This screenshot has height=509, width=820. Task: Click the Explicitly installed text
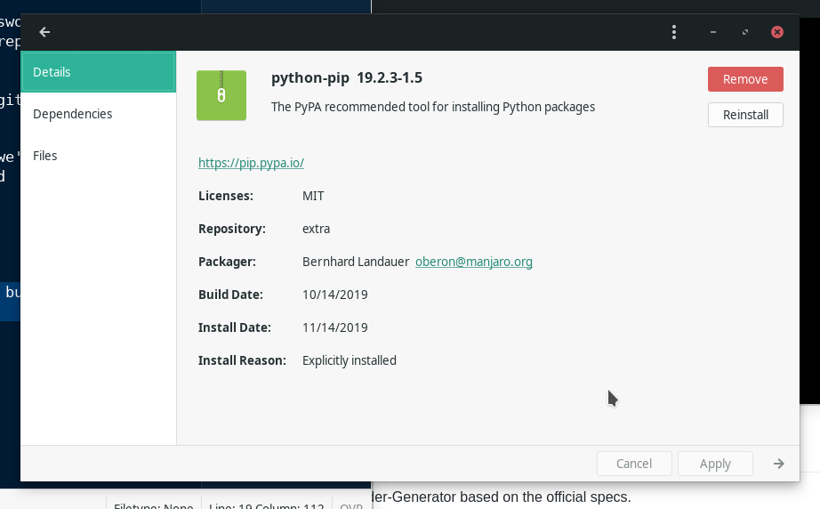coord(350,360)
